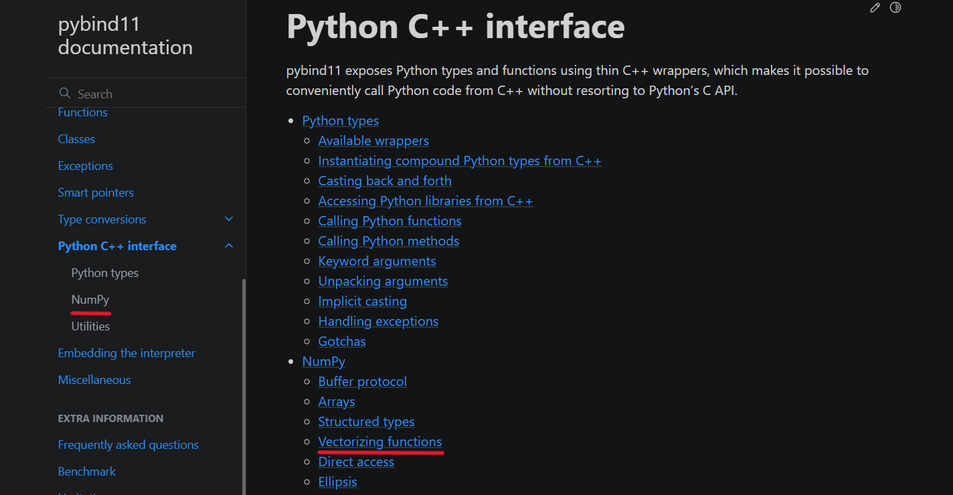The width and height of the screenshot is (953, 495).
Task: Select Python C++ interface sidebar entry
Action: tap(117, 246)
